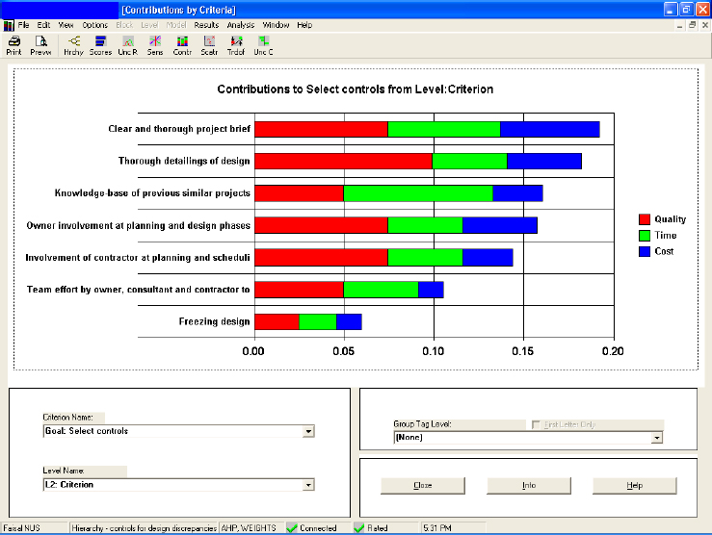Click the blue Cost legend swatch
Viewport: 712px width, 535px height.
click(x=645, y=252)
